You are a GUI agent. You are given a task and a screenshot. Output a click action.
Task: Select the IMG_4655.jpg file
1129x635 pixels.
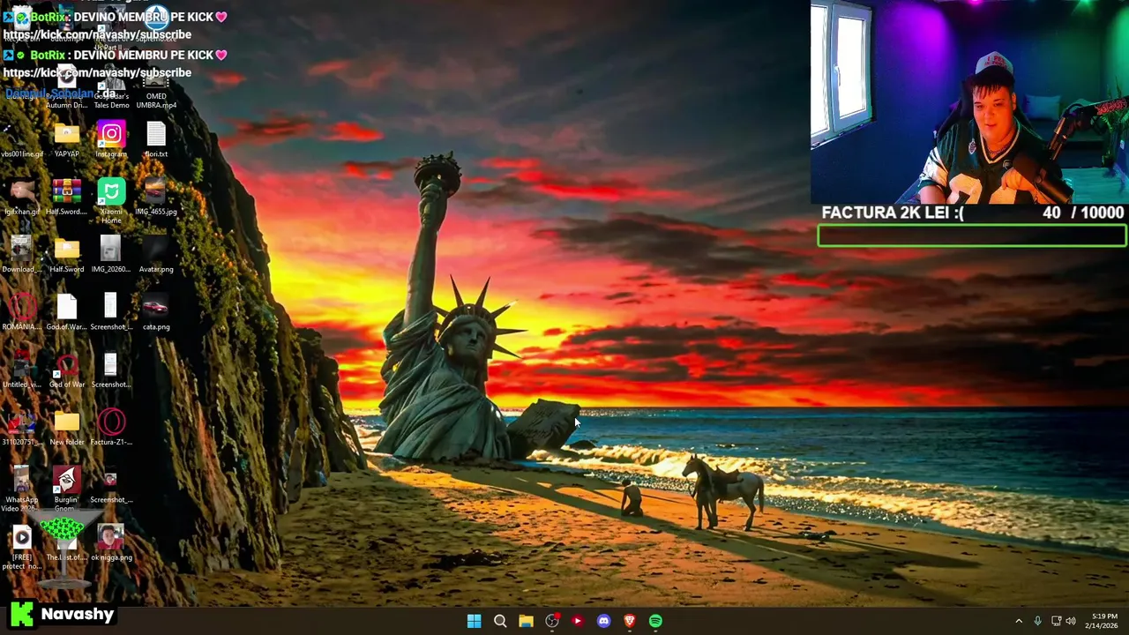pyautogui.click(x=156, y=198)
